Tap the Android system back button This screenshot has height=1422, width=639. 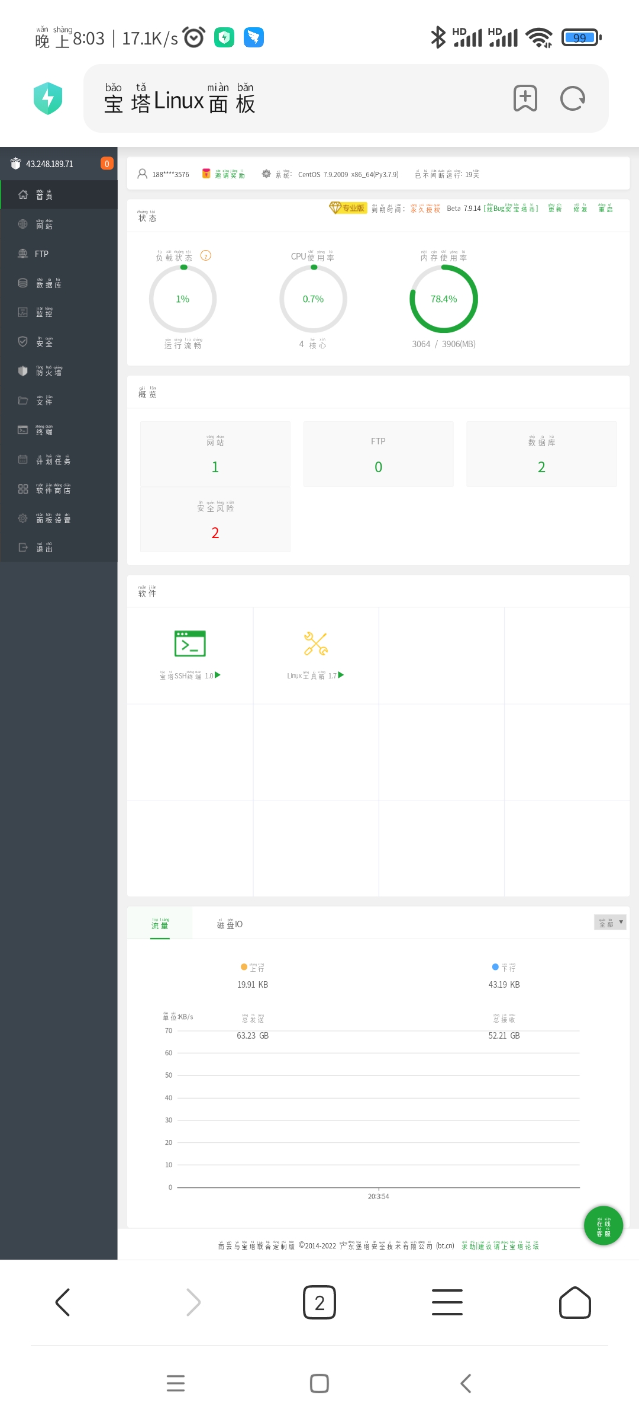[x=466, y=1383]
